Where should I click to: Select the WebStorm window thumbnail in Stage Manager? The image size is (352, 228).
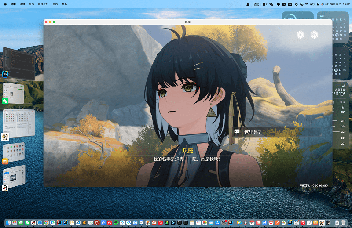click(18, 63)
